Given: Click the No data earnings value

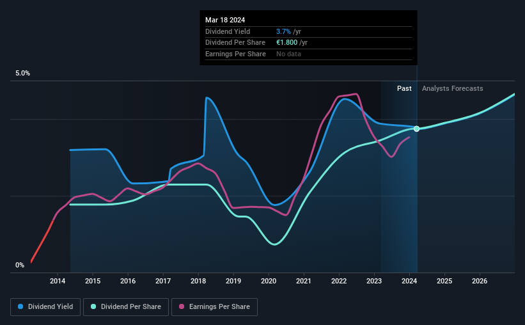Looking at the screenshot, I should click(x=288, y=54).
